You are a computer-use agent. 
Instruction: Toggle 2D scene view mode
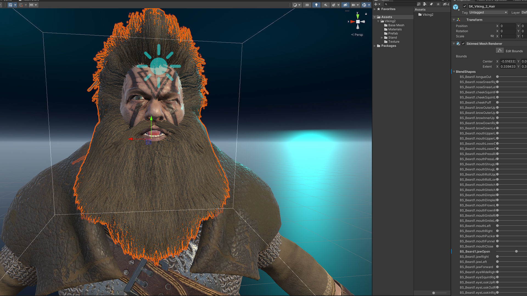point(307,5)
